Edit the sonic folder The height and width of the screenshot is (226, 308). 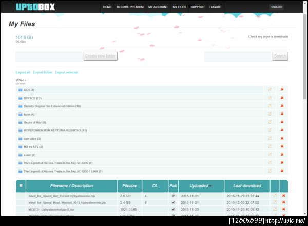270,155
